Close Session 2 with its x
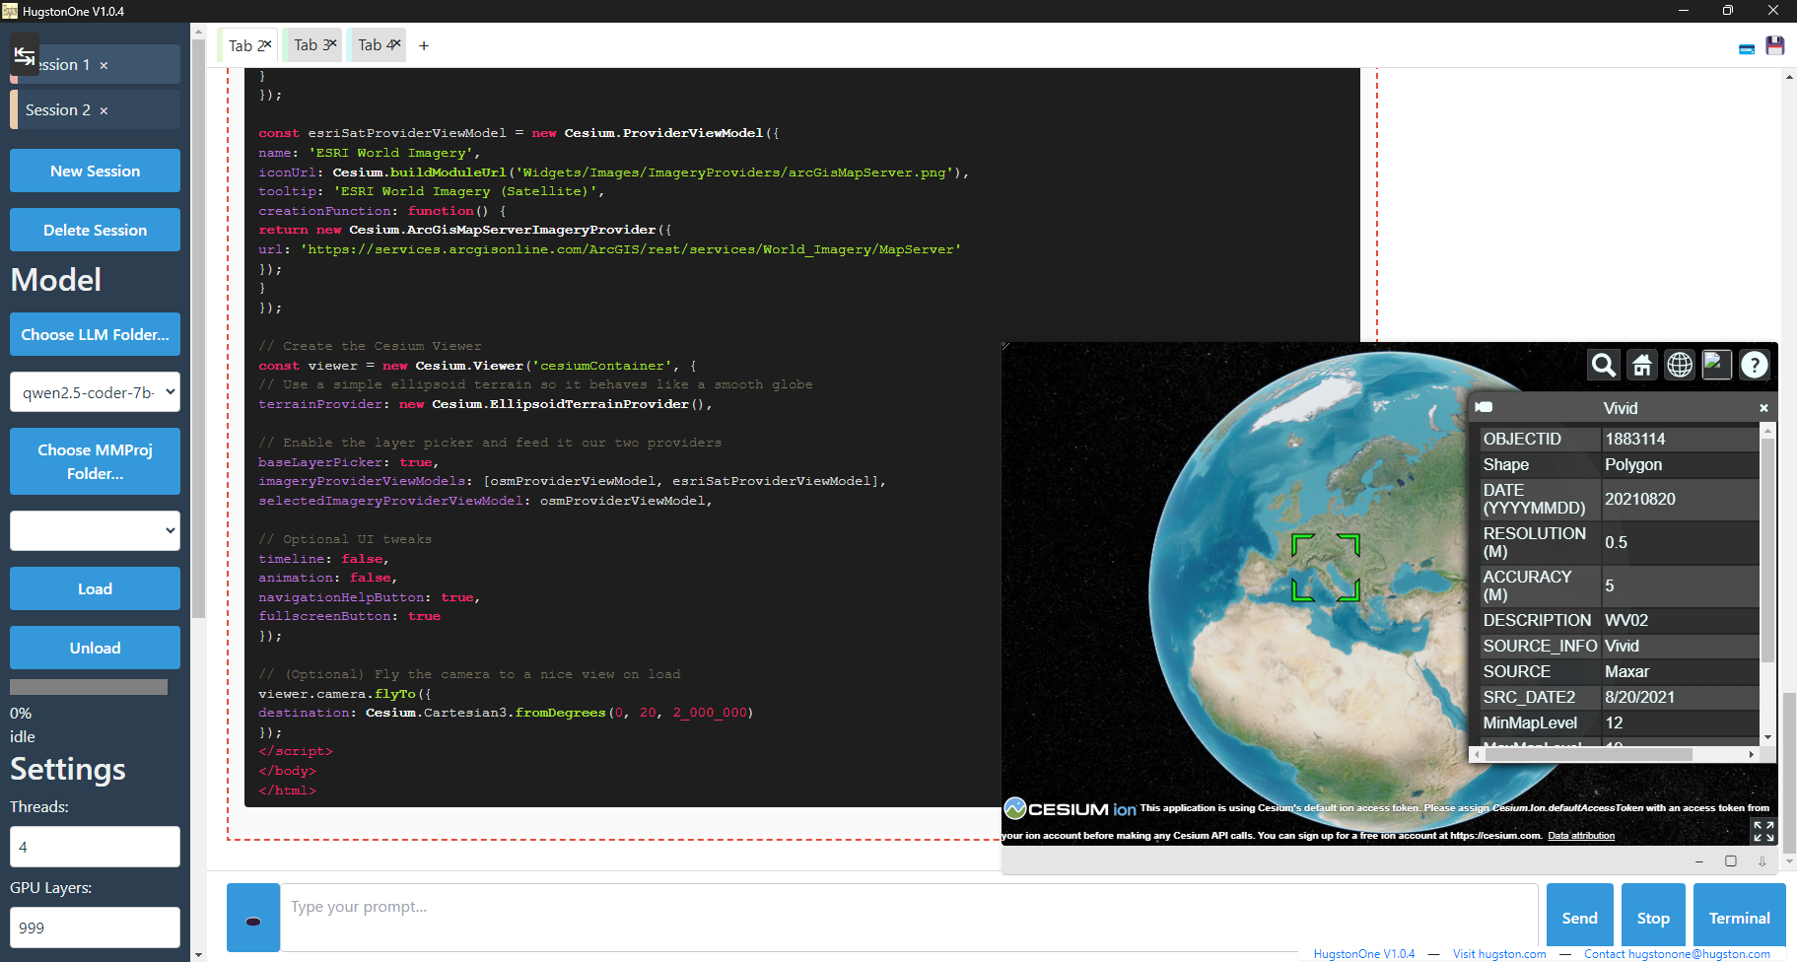 coord(104,110)
